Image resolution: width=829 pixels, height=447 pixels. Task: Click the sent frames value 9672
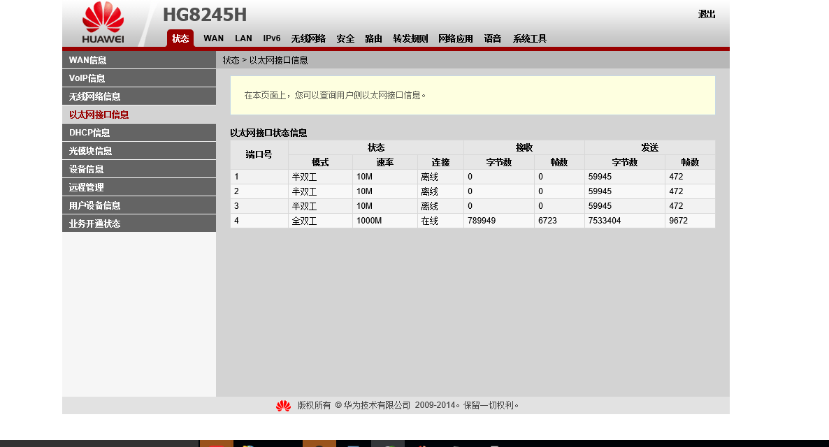pos(678,221)
